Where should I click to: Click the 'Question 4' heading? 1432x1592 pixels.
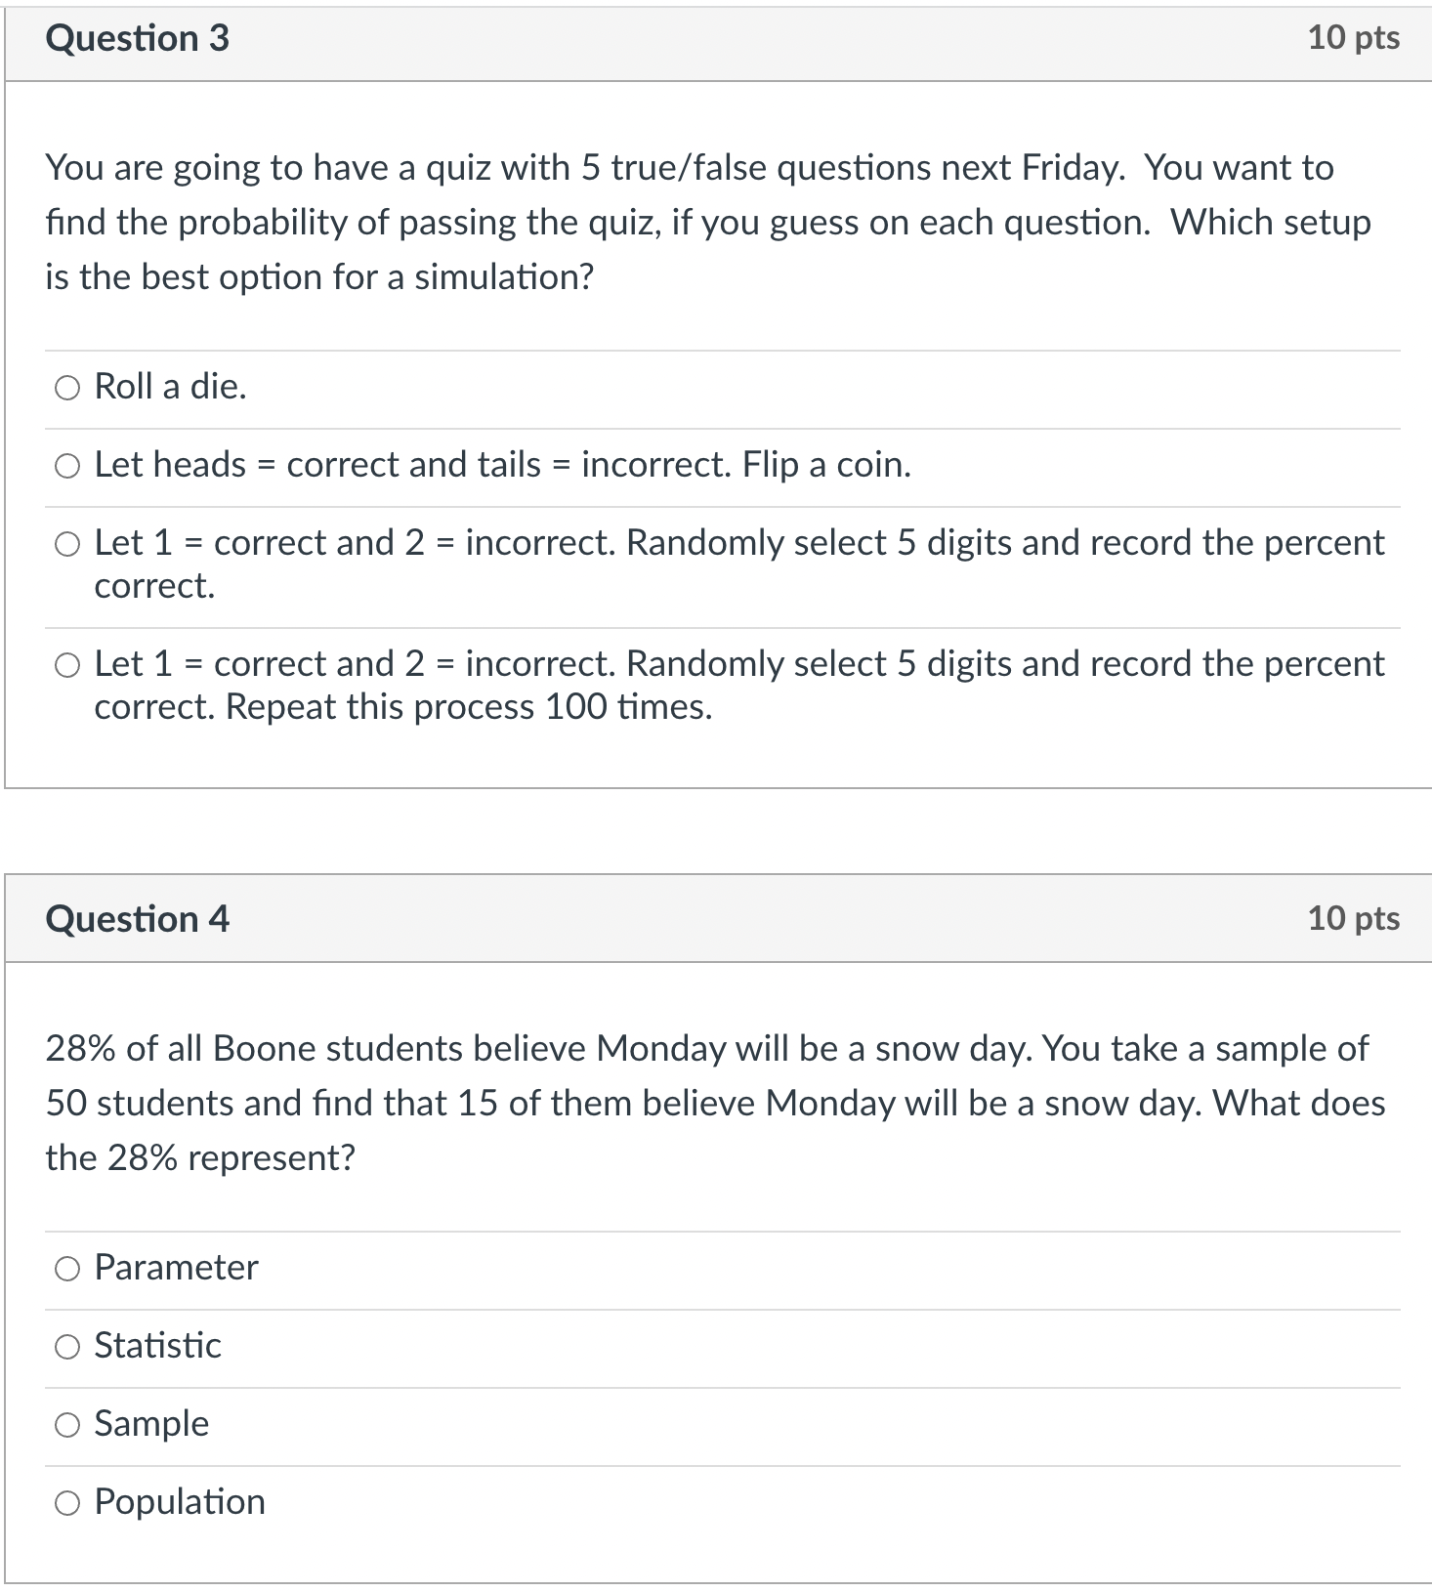click(138, 919)
